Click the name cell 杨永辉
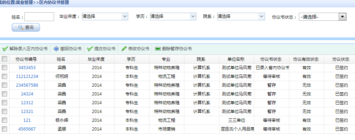The height and width of the screenshot is (140, 355). (61, 120)
